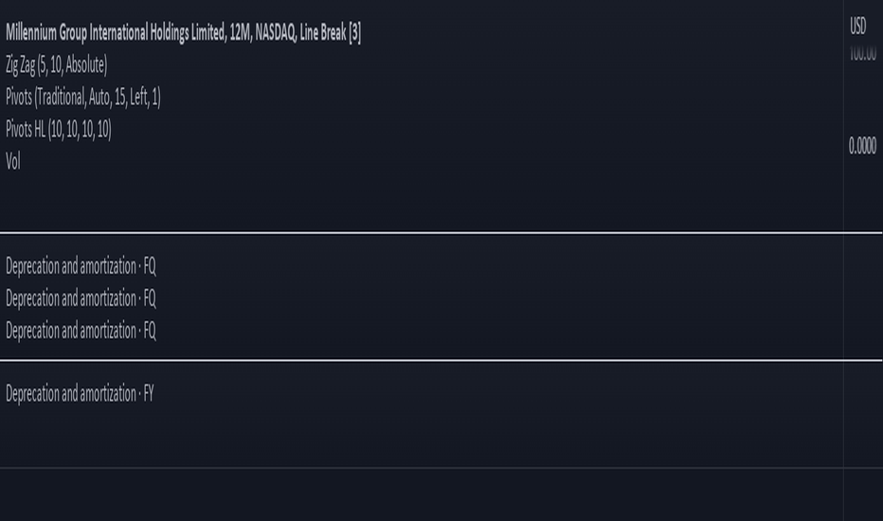Select the topmost Deprecation and amortization FQ legend

(x=81, y=266)
